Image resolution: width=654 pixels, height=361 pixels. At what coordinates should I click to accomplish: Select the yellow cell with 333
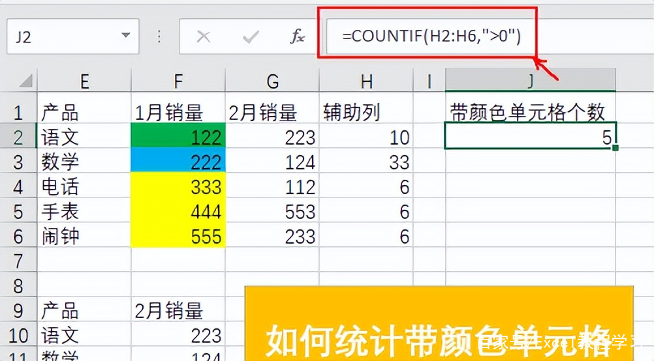coord(178,185)
